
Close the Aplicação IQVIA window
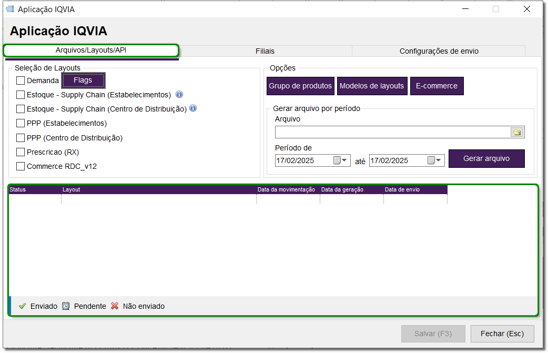[526, 9]
